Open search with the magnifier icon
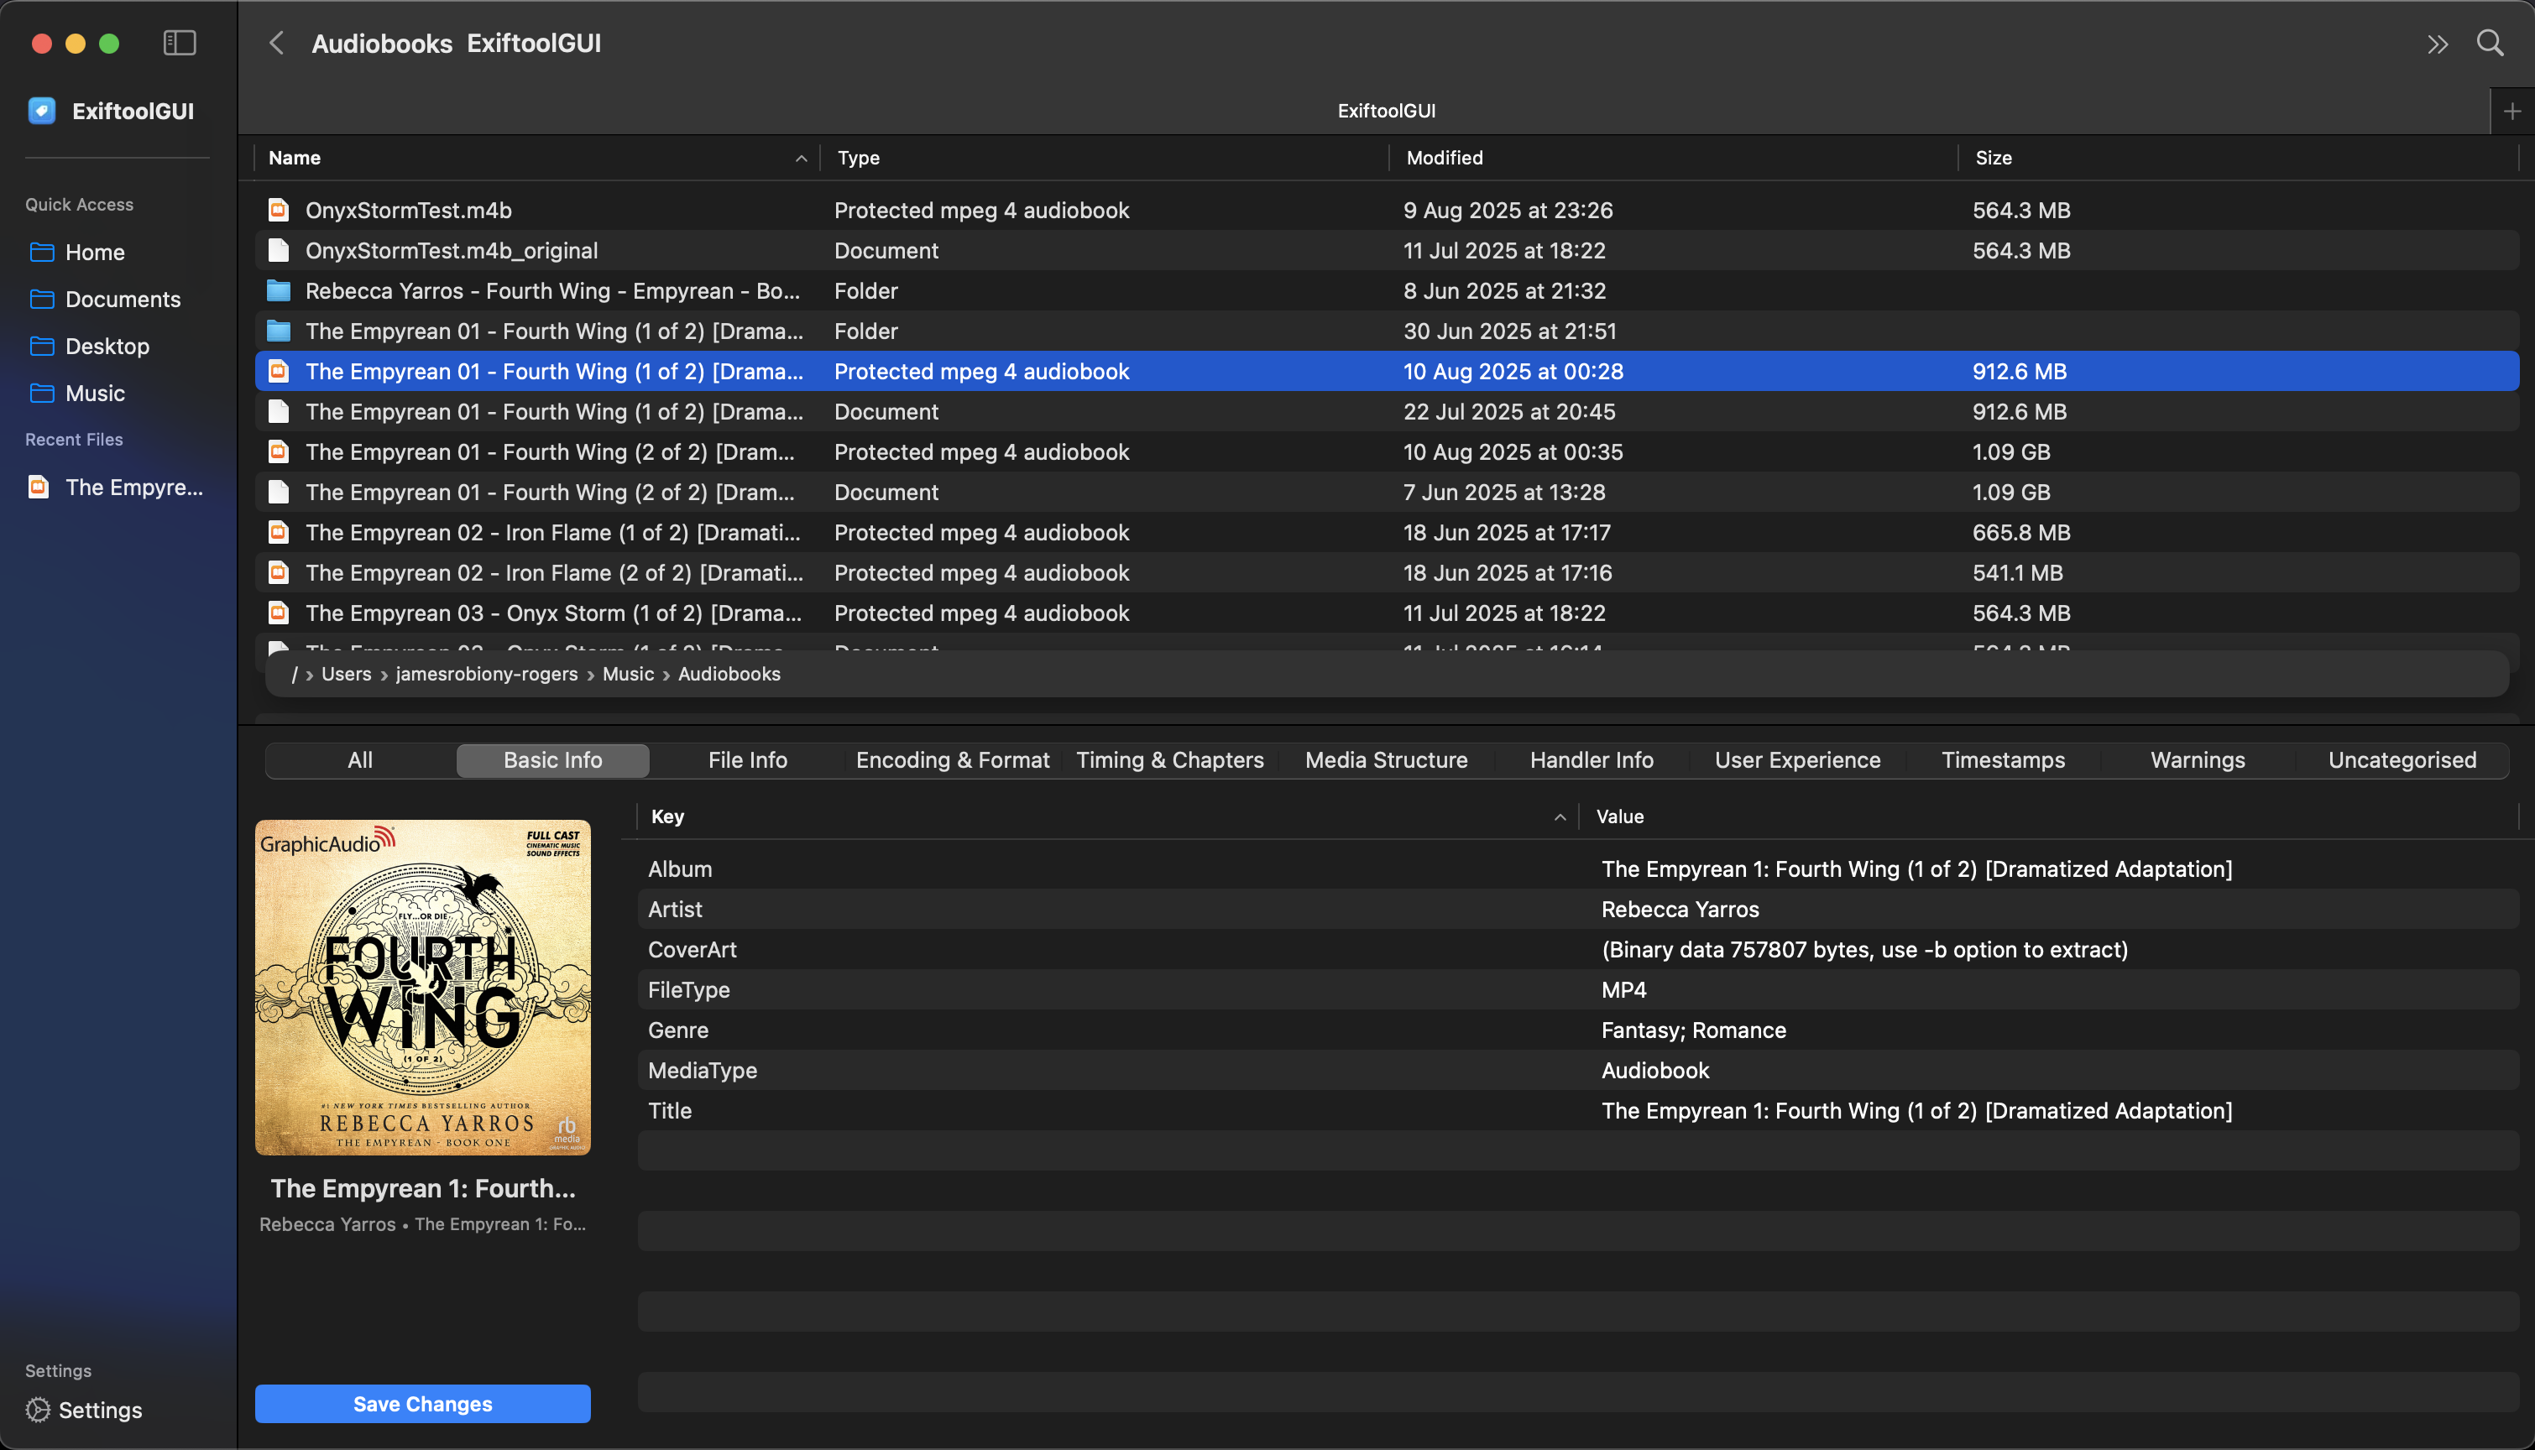 [x=2491, y=43]
